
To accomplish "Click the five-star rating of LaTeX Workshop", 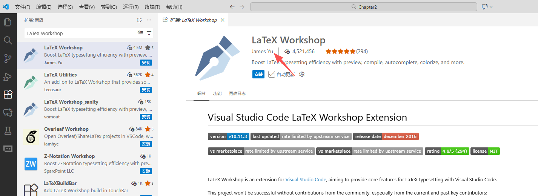I will click(x=340, y=51).
